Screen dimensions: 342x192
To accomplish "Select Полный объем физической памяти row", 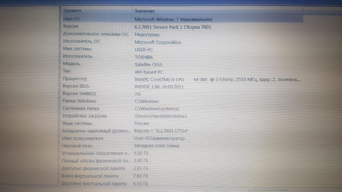I will [96, 161].
